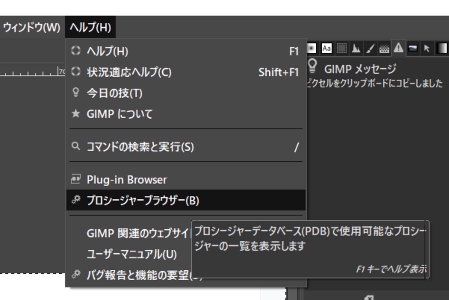Click the gradient swatch tab thumbnail
The width and height of the screenshot is (449, 300).
pyautogui.click(x=442, y=48)
